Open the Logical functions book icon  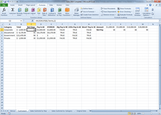click(33, 10)
